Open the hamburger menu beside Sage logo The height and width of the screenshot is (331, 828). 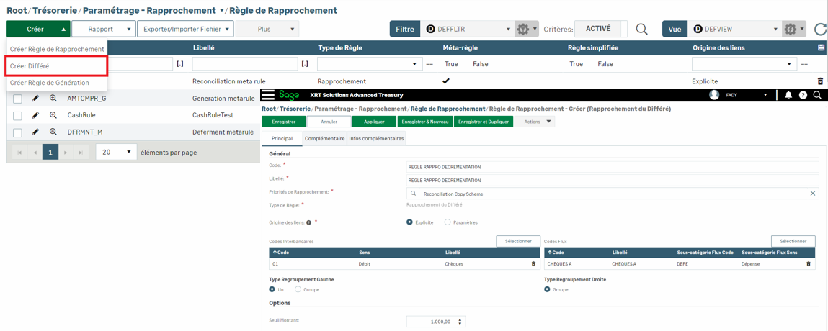pyautogui.click(x=268, y=95)
